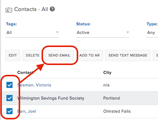Click the SEND EMAIL button
Viewport: 158px width, 120px height.
tap(59, 55)
